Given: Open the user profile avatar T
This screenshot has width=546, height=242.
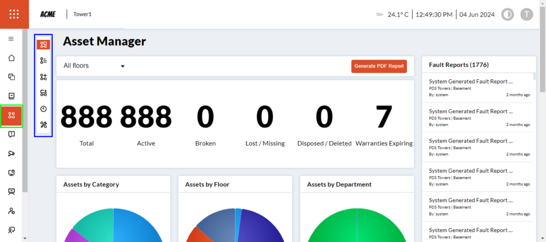Looking at the screenshot, I should pos(527,14).
